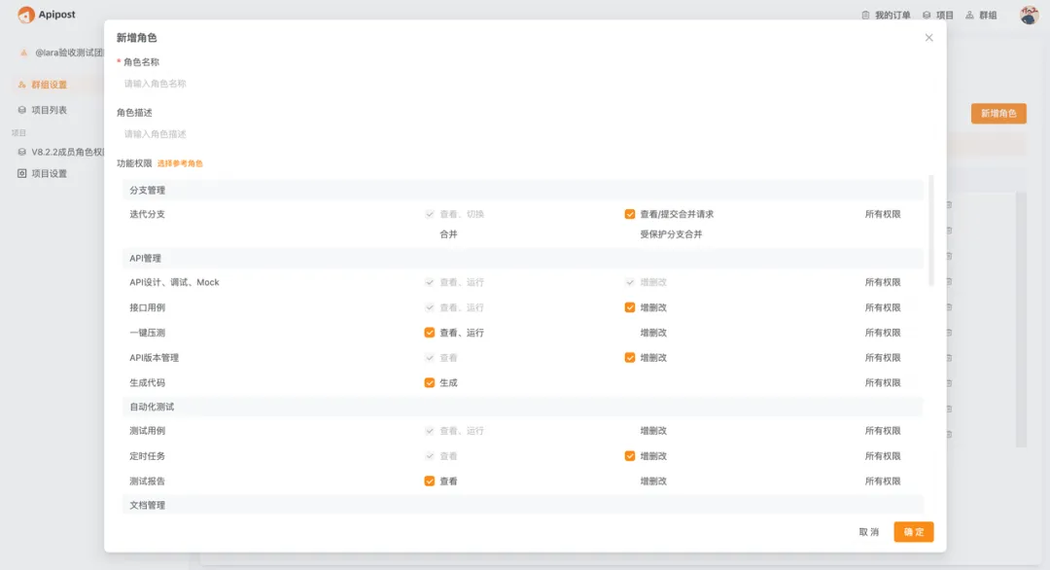Open the user avatar menu

(1030, 15)
